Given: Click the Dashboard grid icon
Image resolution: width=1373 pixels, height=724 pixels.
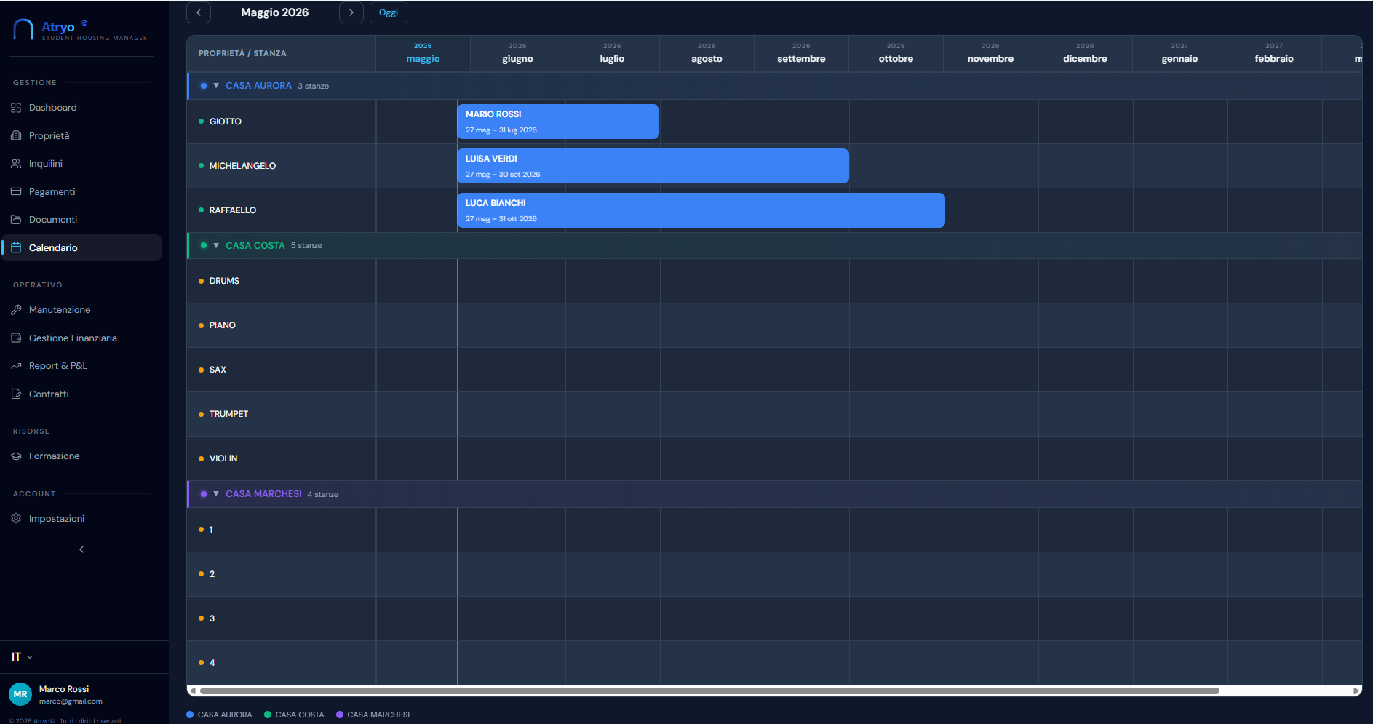Looking at the screenshot, I should tap(16, 108).
